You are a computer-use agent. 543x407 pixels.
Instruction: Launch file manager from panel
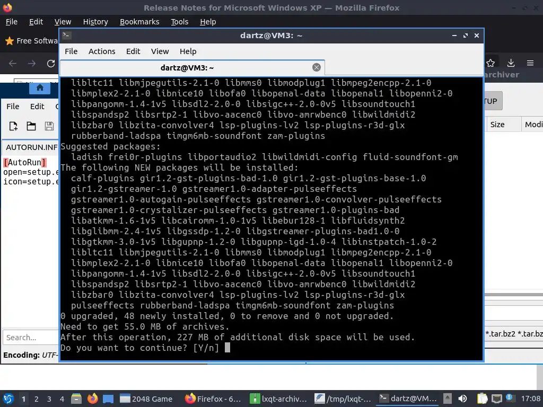point(76,399)
